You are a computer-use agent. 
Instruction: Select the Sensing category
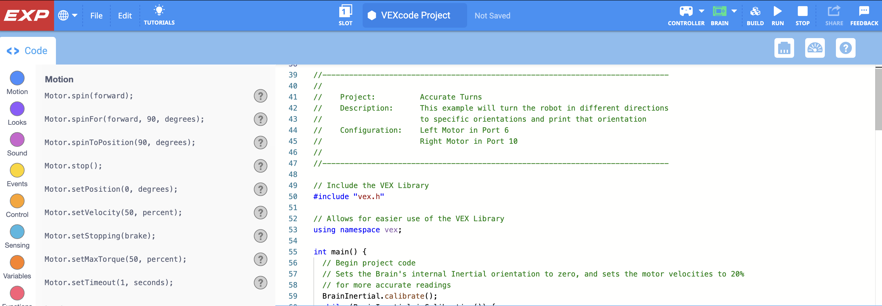coord(17,235)
